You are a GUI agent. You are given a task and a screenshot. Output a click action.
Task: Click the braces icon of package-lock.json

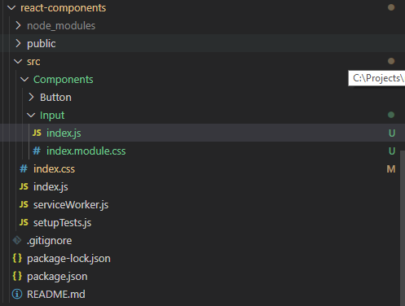click(x=17, y=258)
